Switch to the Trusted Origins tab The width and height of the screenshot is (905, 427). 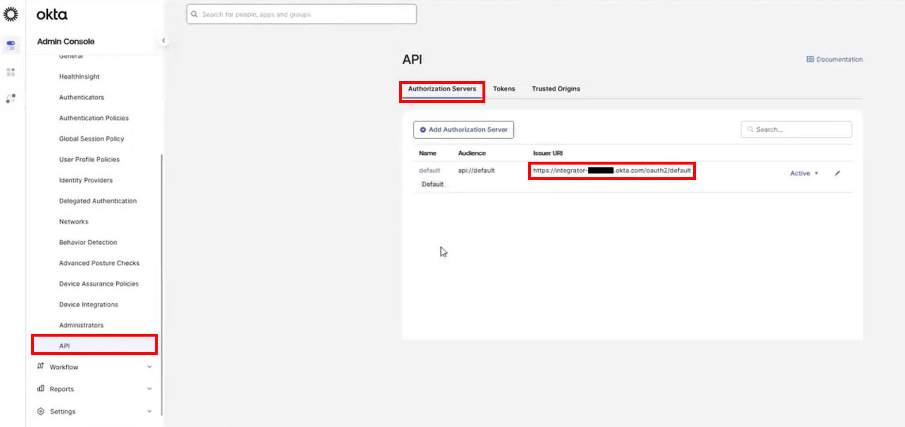click(x=556, y=89)
